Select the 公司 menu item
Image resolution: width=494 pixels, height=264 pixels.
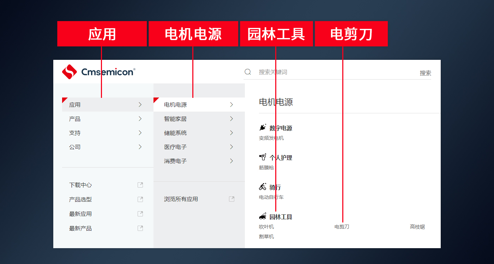(x=108, y=147)
